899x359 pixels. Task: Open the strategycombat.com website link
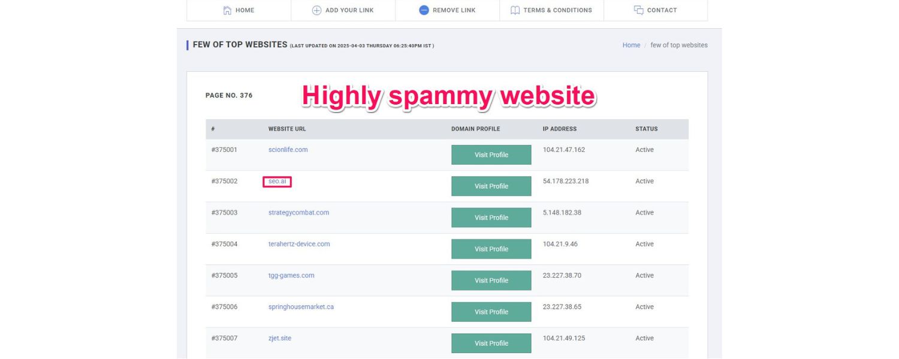click(x=298, y=212)
